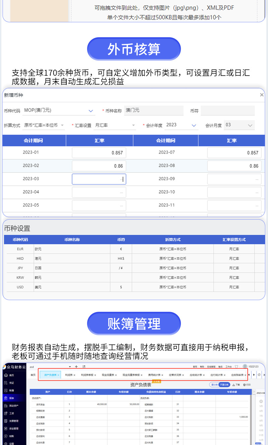The image size is (268, 445).
Task: Click the 官网 link in header
Action: tap(195, 367)
